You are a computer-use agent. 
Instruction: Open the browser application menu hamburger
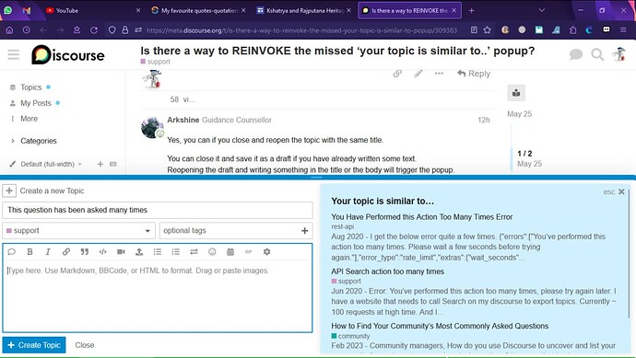pos(623,30)
